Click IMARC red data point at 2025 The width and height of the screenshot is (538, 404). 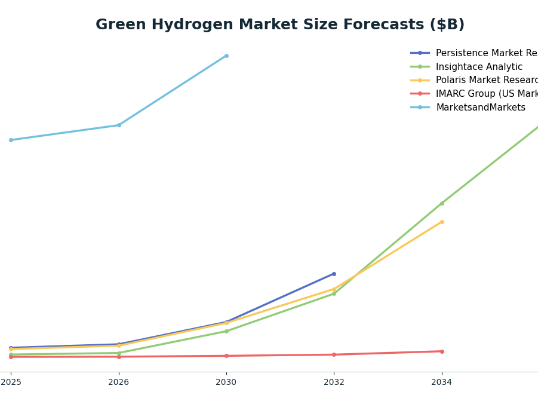click(x=11, y=357)
